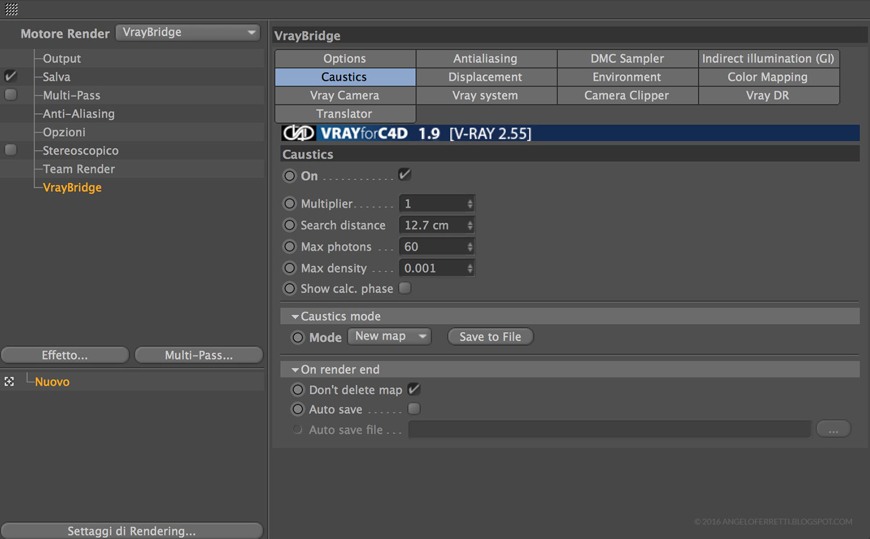The height and width of the screenshot is (539, 870).
Task: Open the Environment tab
Action: (x=628, y=77)
